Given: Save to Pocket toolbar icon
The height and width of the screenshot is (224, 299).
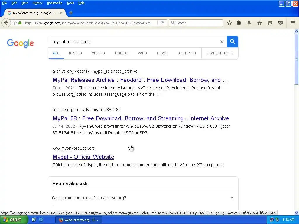Looking at the screenshot, I should (x=281, y=23).
